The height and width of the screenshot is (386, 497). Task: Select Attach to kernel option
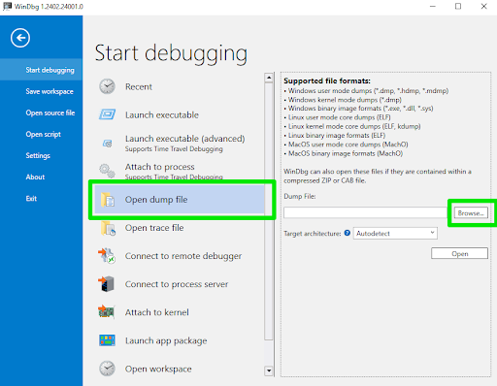point(180,312)
